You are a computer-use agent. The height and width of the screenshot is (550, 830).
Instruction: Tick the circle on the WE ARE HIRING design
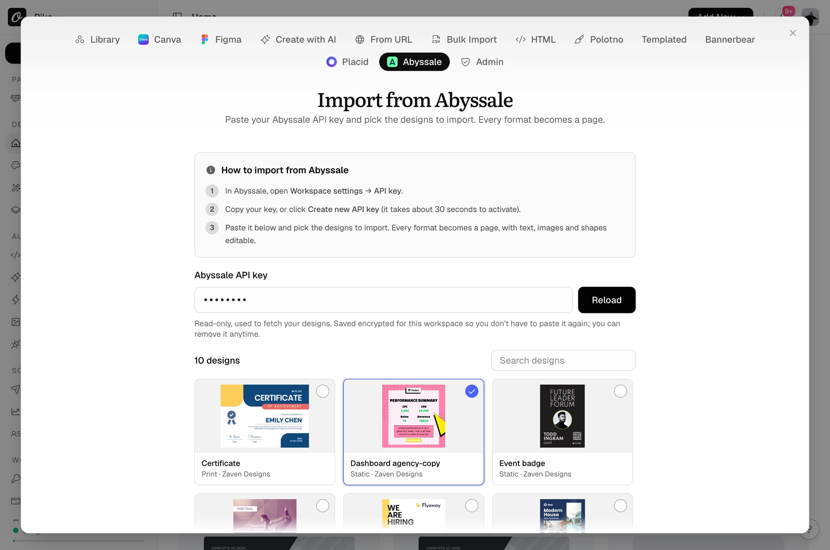[471, 506]
